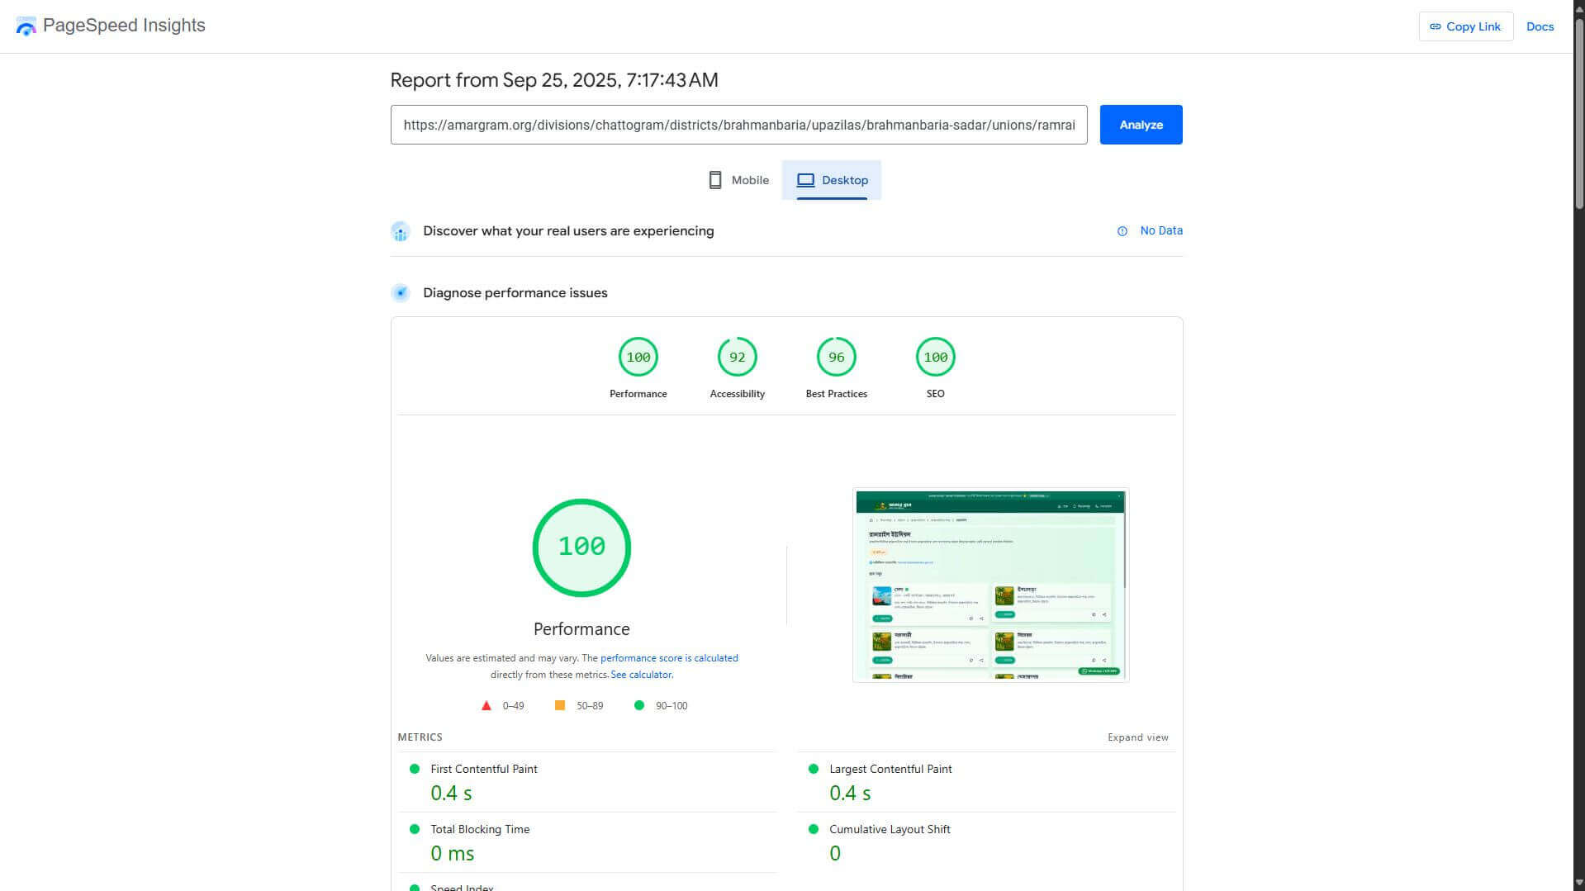Screen dimensions: 1585x891
Task: Click the First Contentful Paint label
Action: pyautogui.click(x=483, y=769)
